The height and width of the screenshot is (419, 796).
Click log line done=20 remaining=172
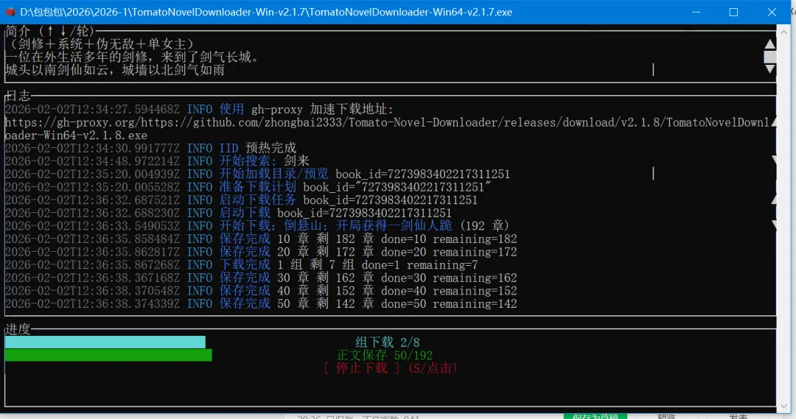(261, 252)
